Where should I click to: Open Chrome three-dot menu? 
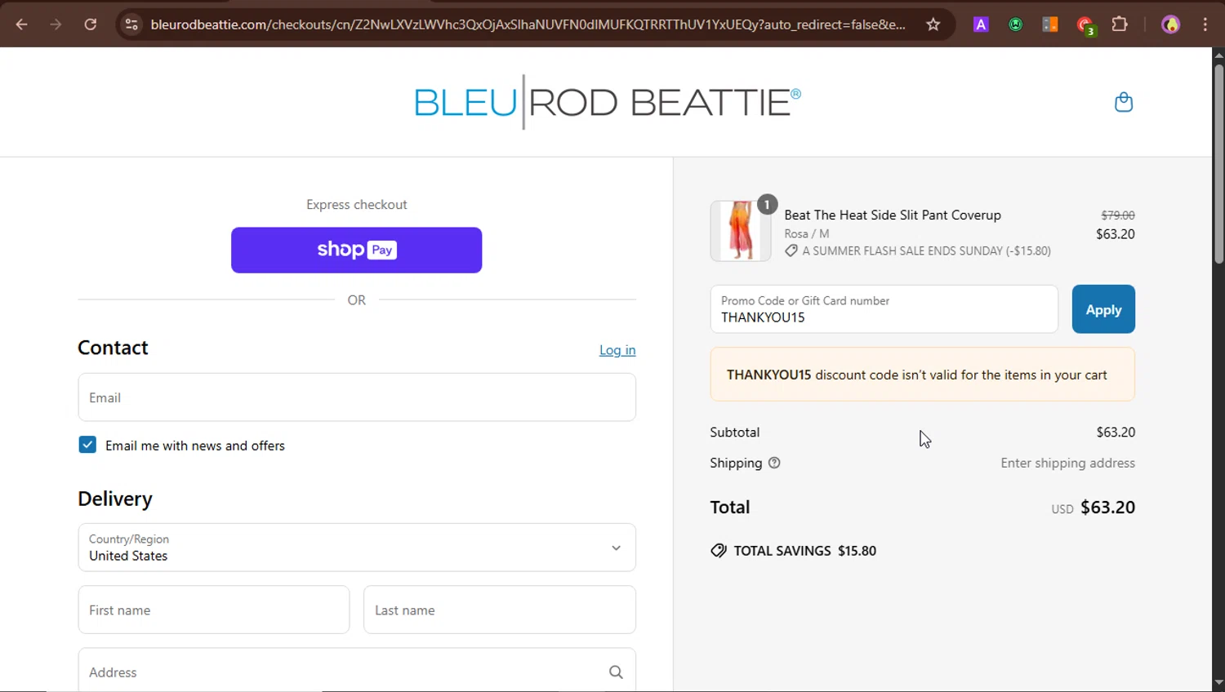coord(1205,24)
